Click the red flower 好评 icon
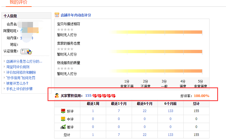This screenshot has width=226, height=140. pos(63,111)
